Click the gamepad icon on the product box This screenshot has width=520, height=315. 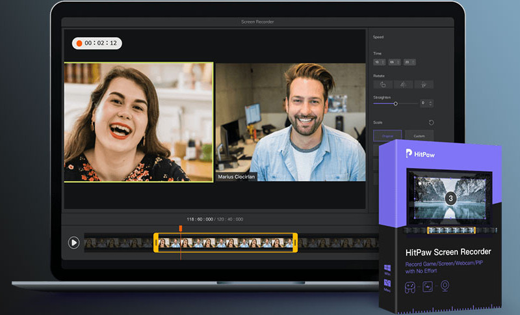[x=410, y=287]
